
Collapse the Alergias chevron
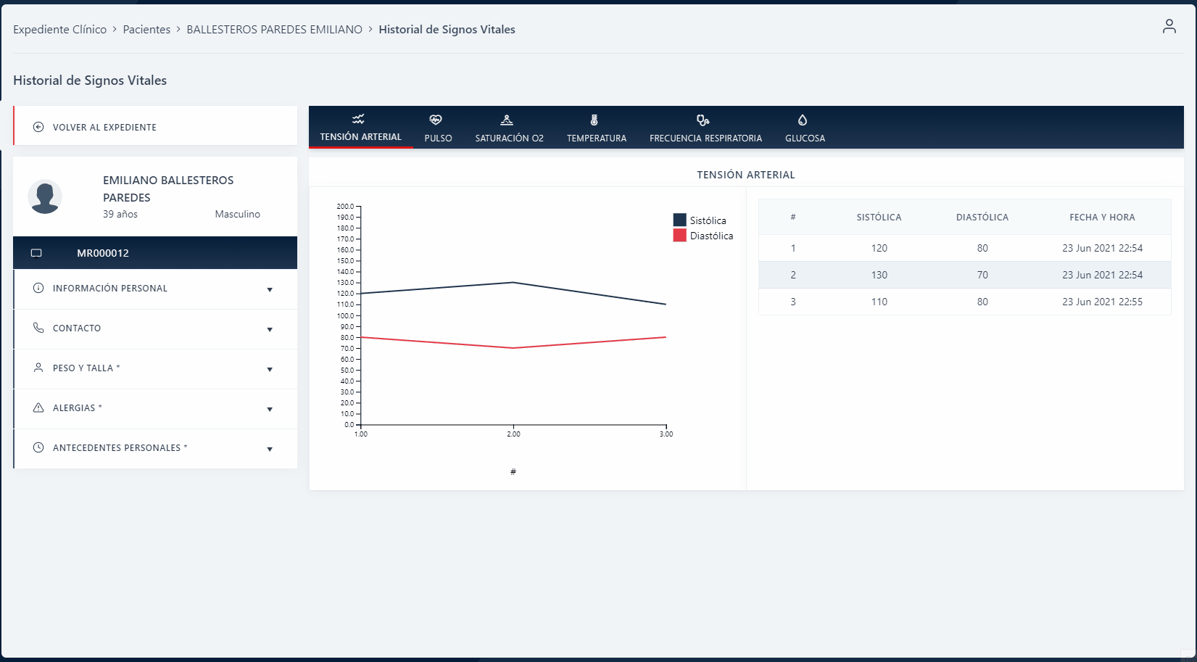click(270, 408)
